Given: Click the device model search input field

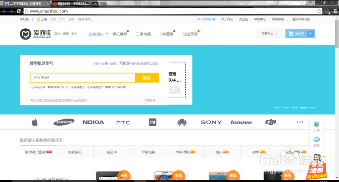Looking at the screenshot, I should 83,78.
